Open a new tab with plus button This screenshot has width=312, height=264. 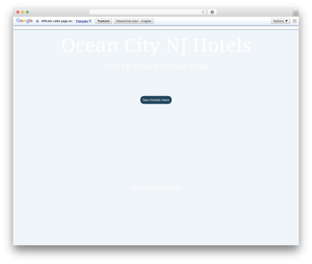(296, 14)
